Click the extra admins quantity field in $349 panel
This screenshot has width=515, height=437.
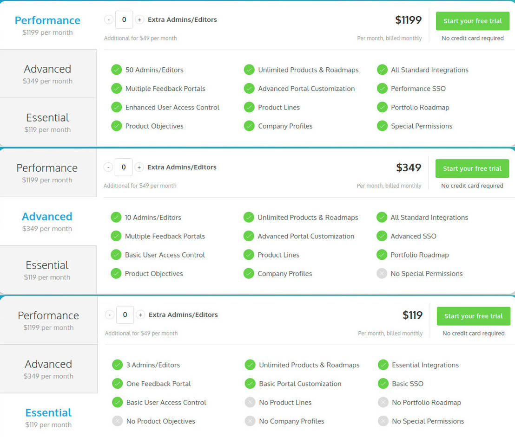124,167
